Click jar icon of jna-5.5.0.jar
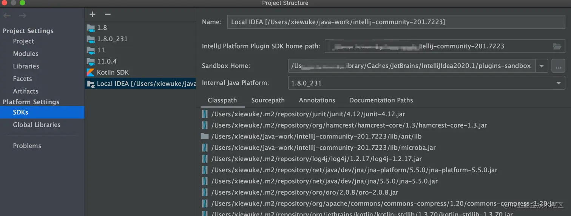Screen dimensions: 571x216 (x=205, y=181)
